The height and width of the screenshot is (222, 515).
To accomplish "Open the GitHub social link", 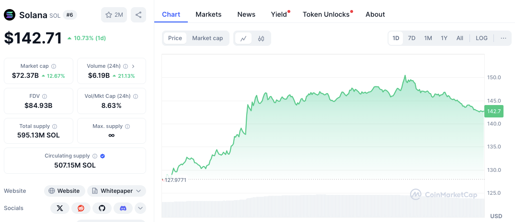I will [x=102, y=208].
